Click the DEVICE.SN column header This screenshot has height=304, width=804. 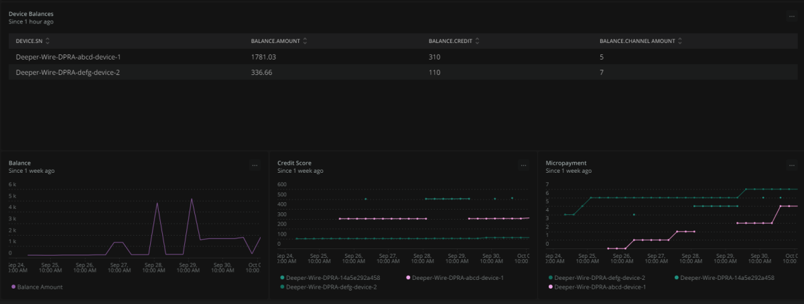pos(29,42)
